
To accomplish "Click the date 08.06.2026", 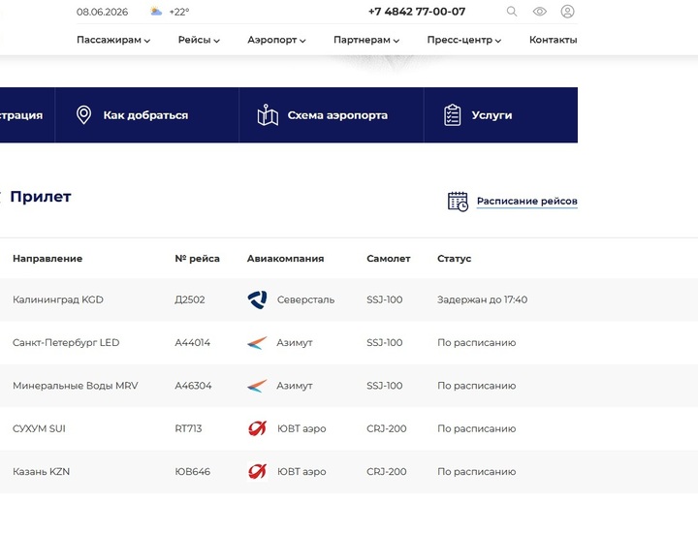I will point(102,12).
